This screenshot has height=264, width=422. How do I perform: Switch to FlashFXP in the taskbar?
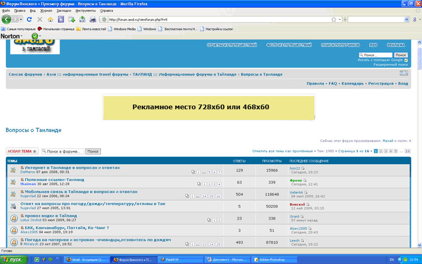coord(180,260)
